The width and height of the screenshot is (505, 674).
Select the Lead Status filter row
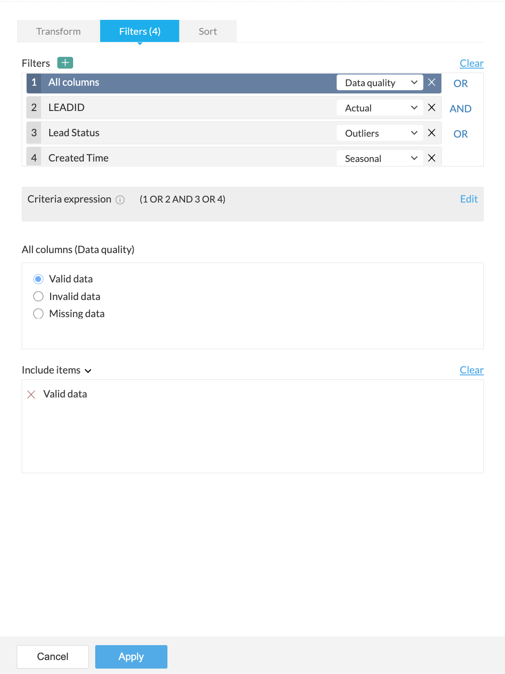[181, 133]
